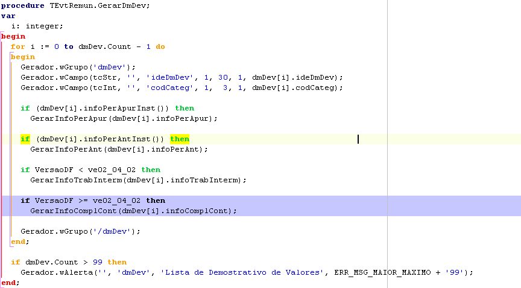521x288 pixels.
Task: Click the GerarInfoPerApur call line
Action: point(124,119)
